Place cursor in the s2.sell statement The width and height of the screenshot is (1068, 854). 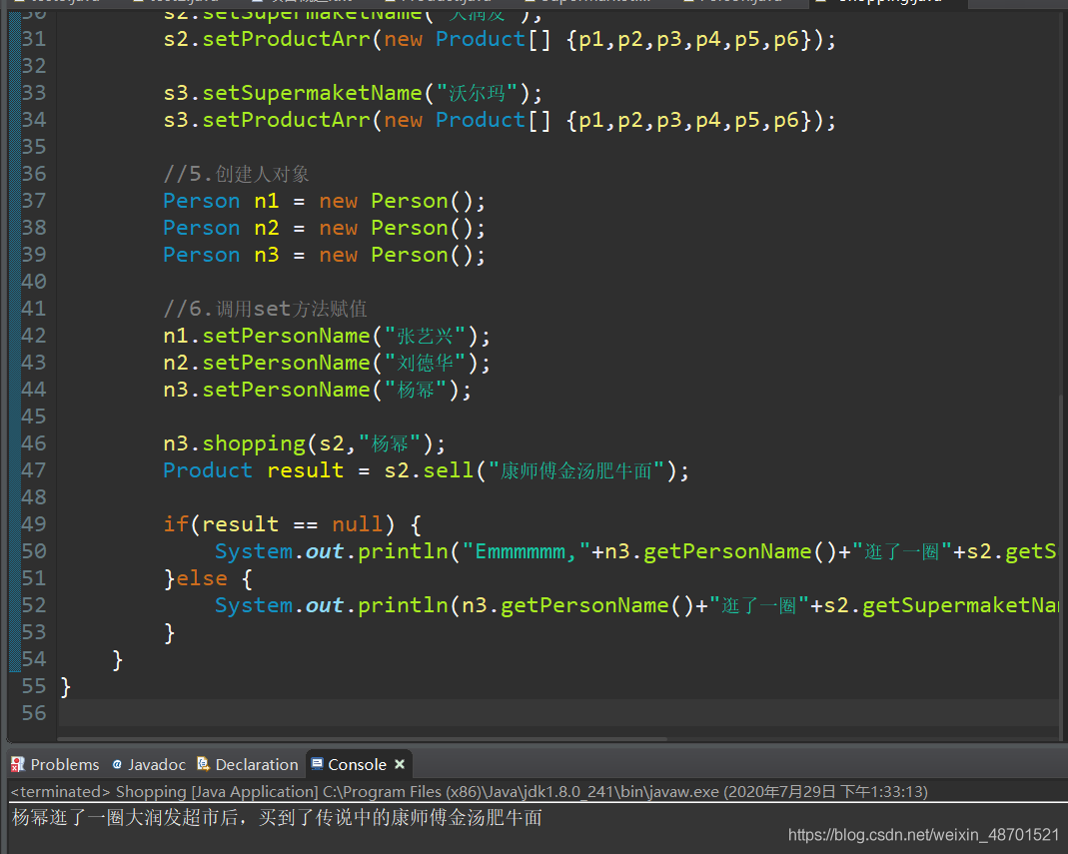(426, 470)
